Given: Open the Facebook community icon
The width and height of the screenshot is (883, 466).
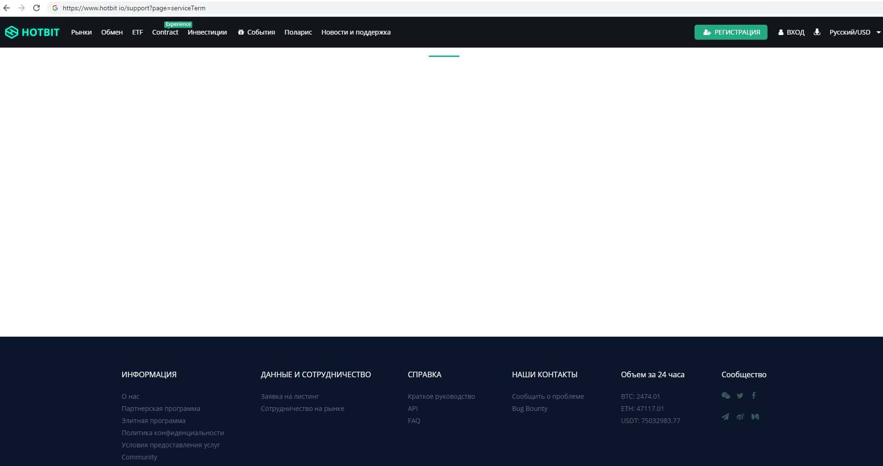Looking at the screenshot, I should pyautogui.click(x=753, y=395).
